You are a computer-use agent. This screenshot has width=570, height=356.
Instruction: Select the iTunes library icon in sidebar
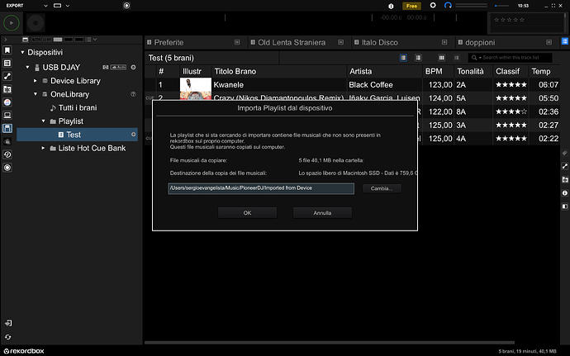tap(7, 102)
